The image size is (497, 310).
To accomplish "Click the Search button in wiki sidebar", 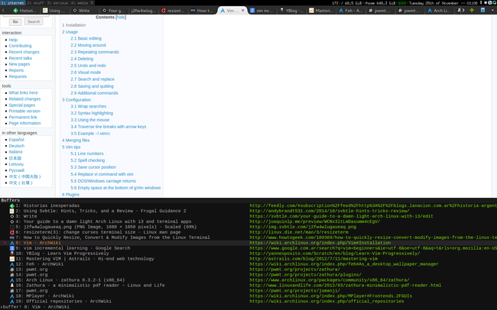I will [x=34, y=21].
